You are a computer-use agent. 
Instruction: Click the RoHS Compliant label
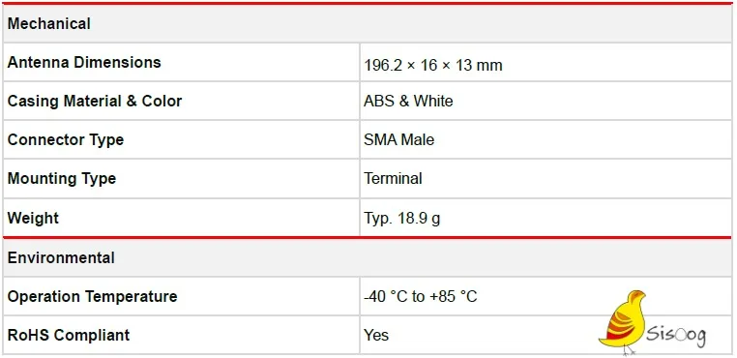[x=68, y=335]
